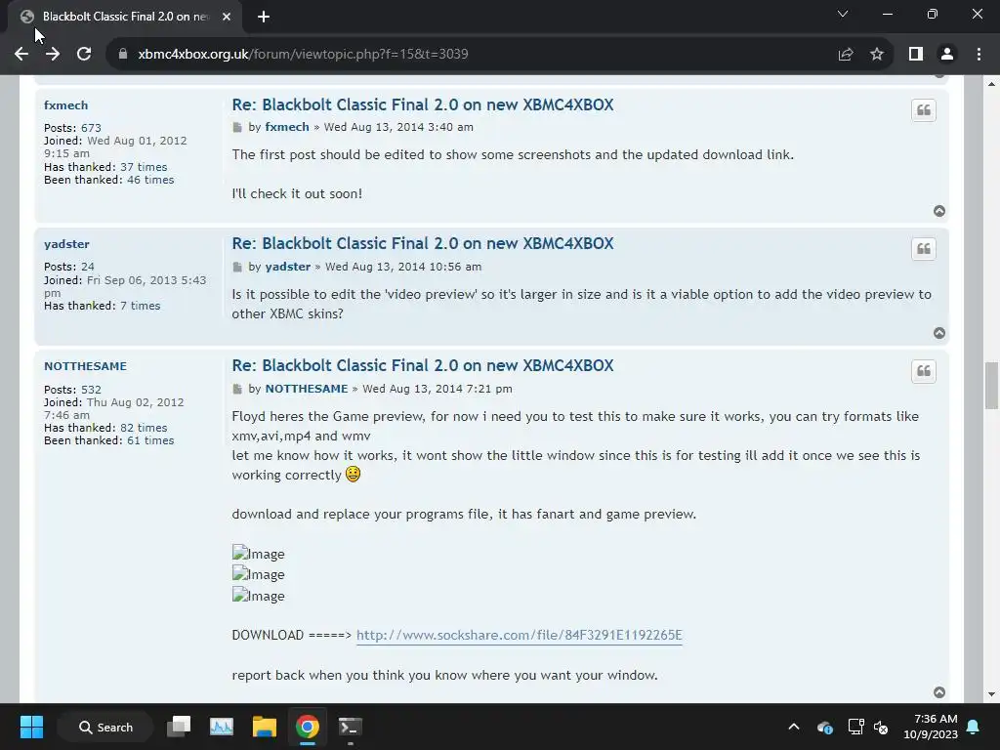Viewport: 1000px width, 750px height.
Task: Click the post icon beside 'by NOTTHESAME'
Action: [237, 389]
